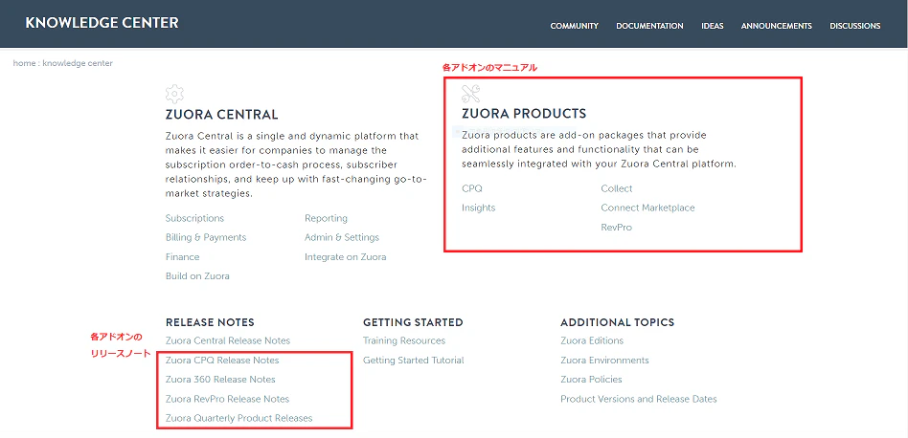Open the Zuora Editions link
Viewport: 908px width, 438px height.
(592, 340)
